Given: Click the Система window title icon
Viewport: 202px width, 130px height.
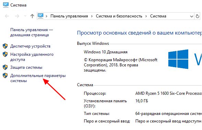Looking at the screenshot, I should point(5,5).
